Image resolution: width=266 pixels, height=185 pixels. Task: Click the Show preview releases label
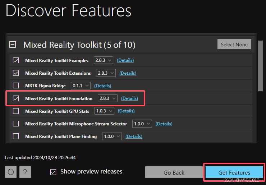pyautogui.click(x=91, y=172)
